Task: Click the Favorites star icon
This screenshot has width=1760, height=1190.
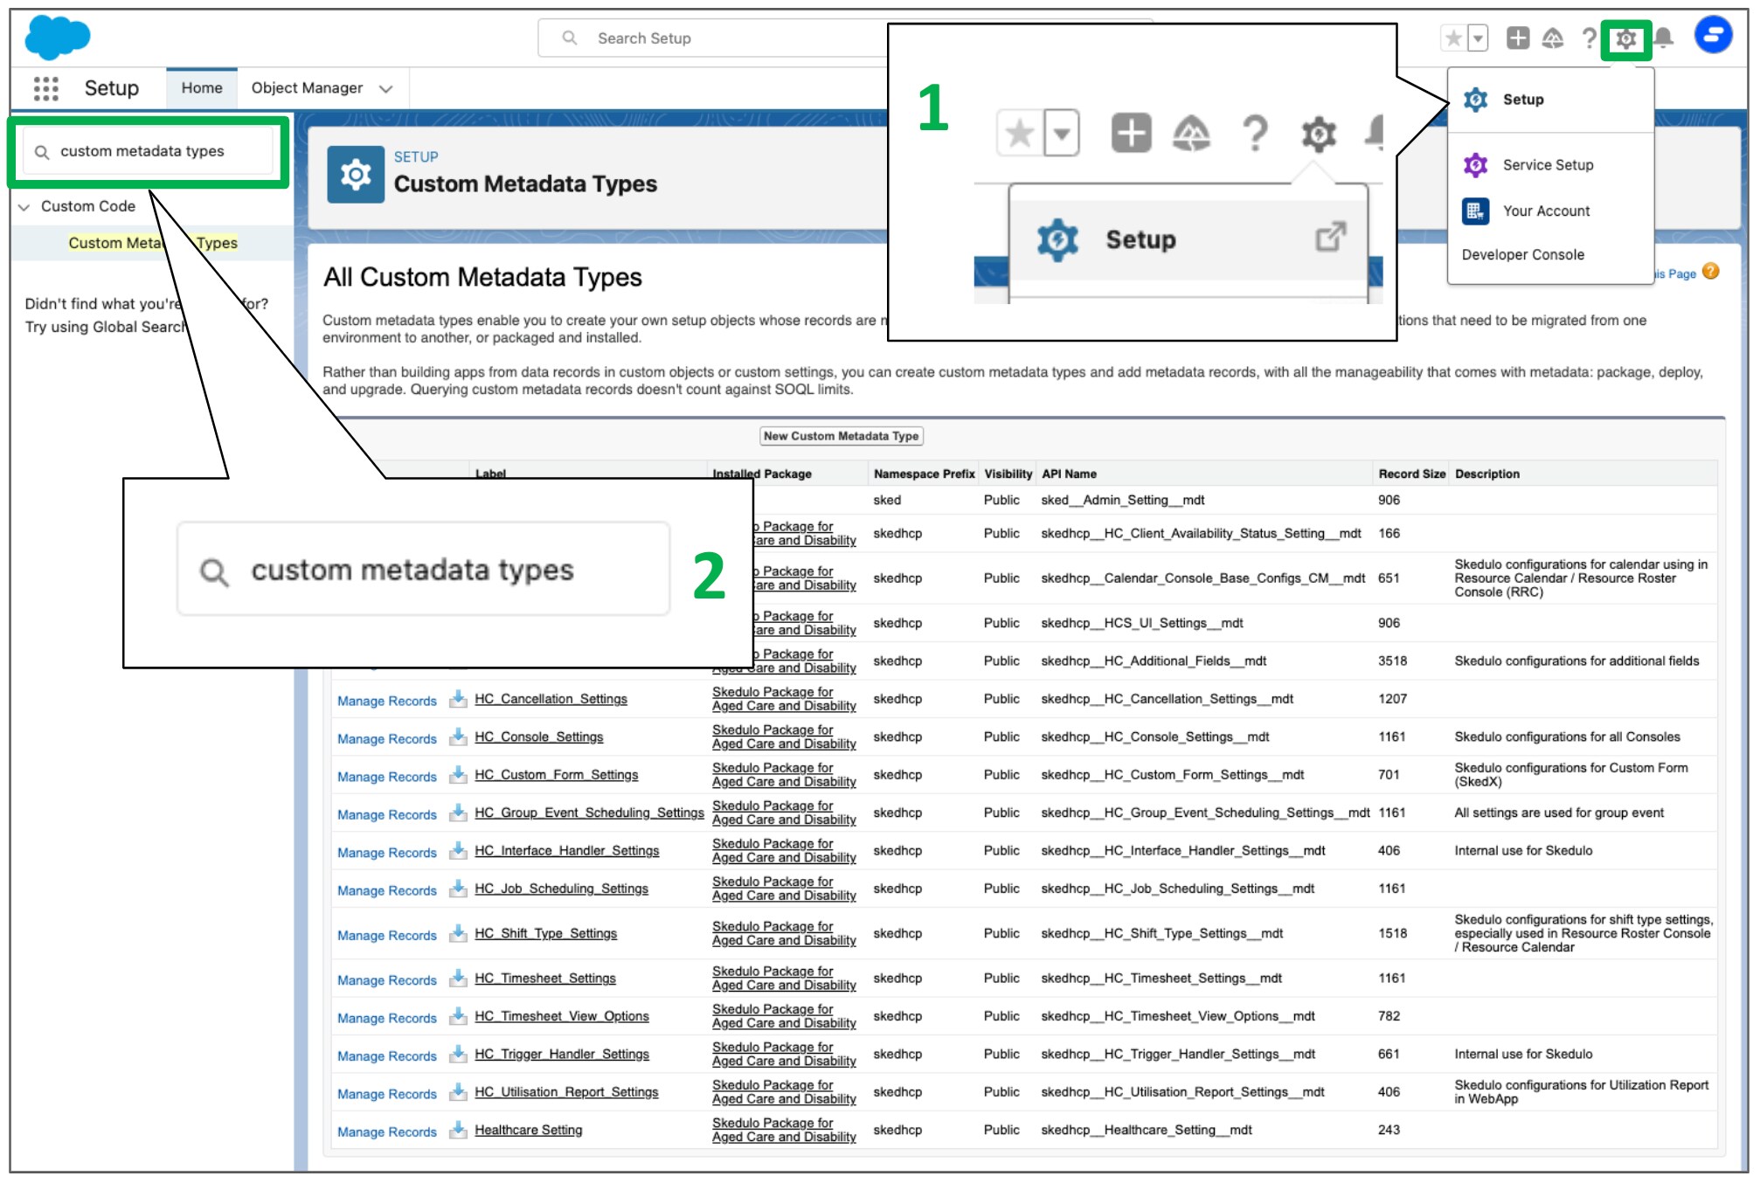Action: pos(1453,38)
